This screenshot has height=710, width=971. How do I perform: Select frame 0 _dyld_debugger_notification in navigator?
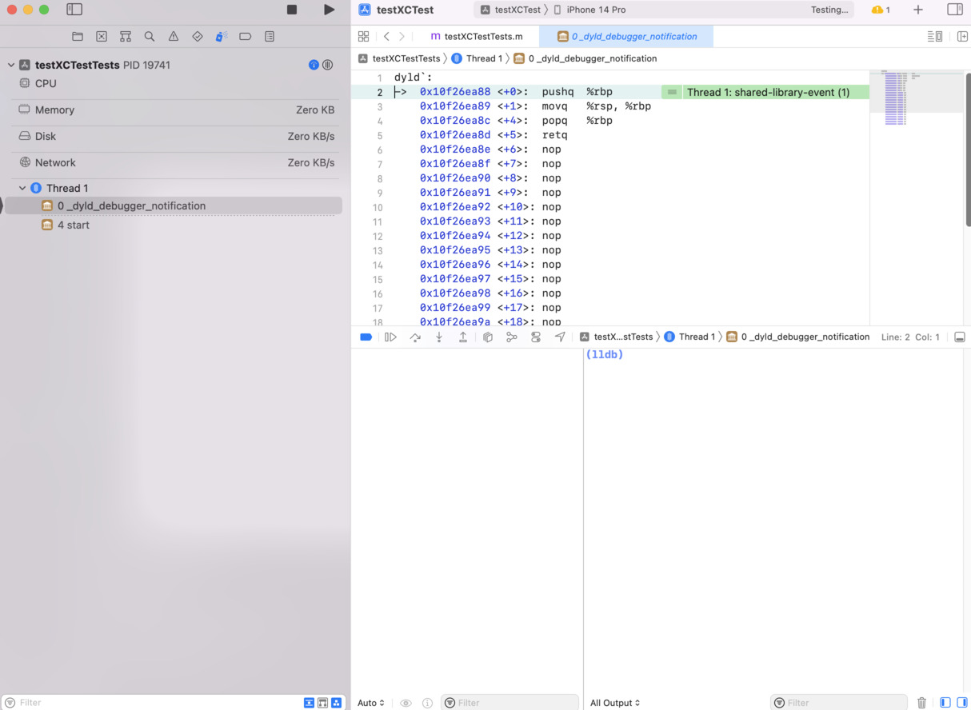[x=174, y=205]
